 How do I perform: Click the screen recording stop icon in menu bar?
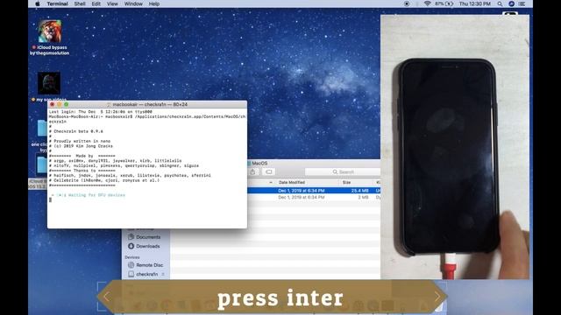click(x=407, y=3)
